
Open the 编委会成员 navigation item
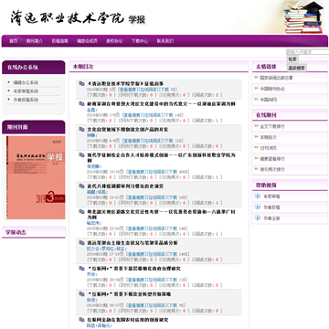point(87,41)
